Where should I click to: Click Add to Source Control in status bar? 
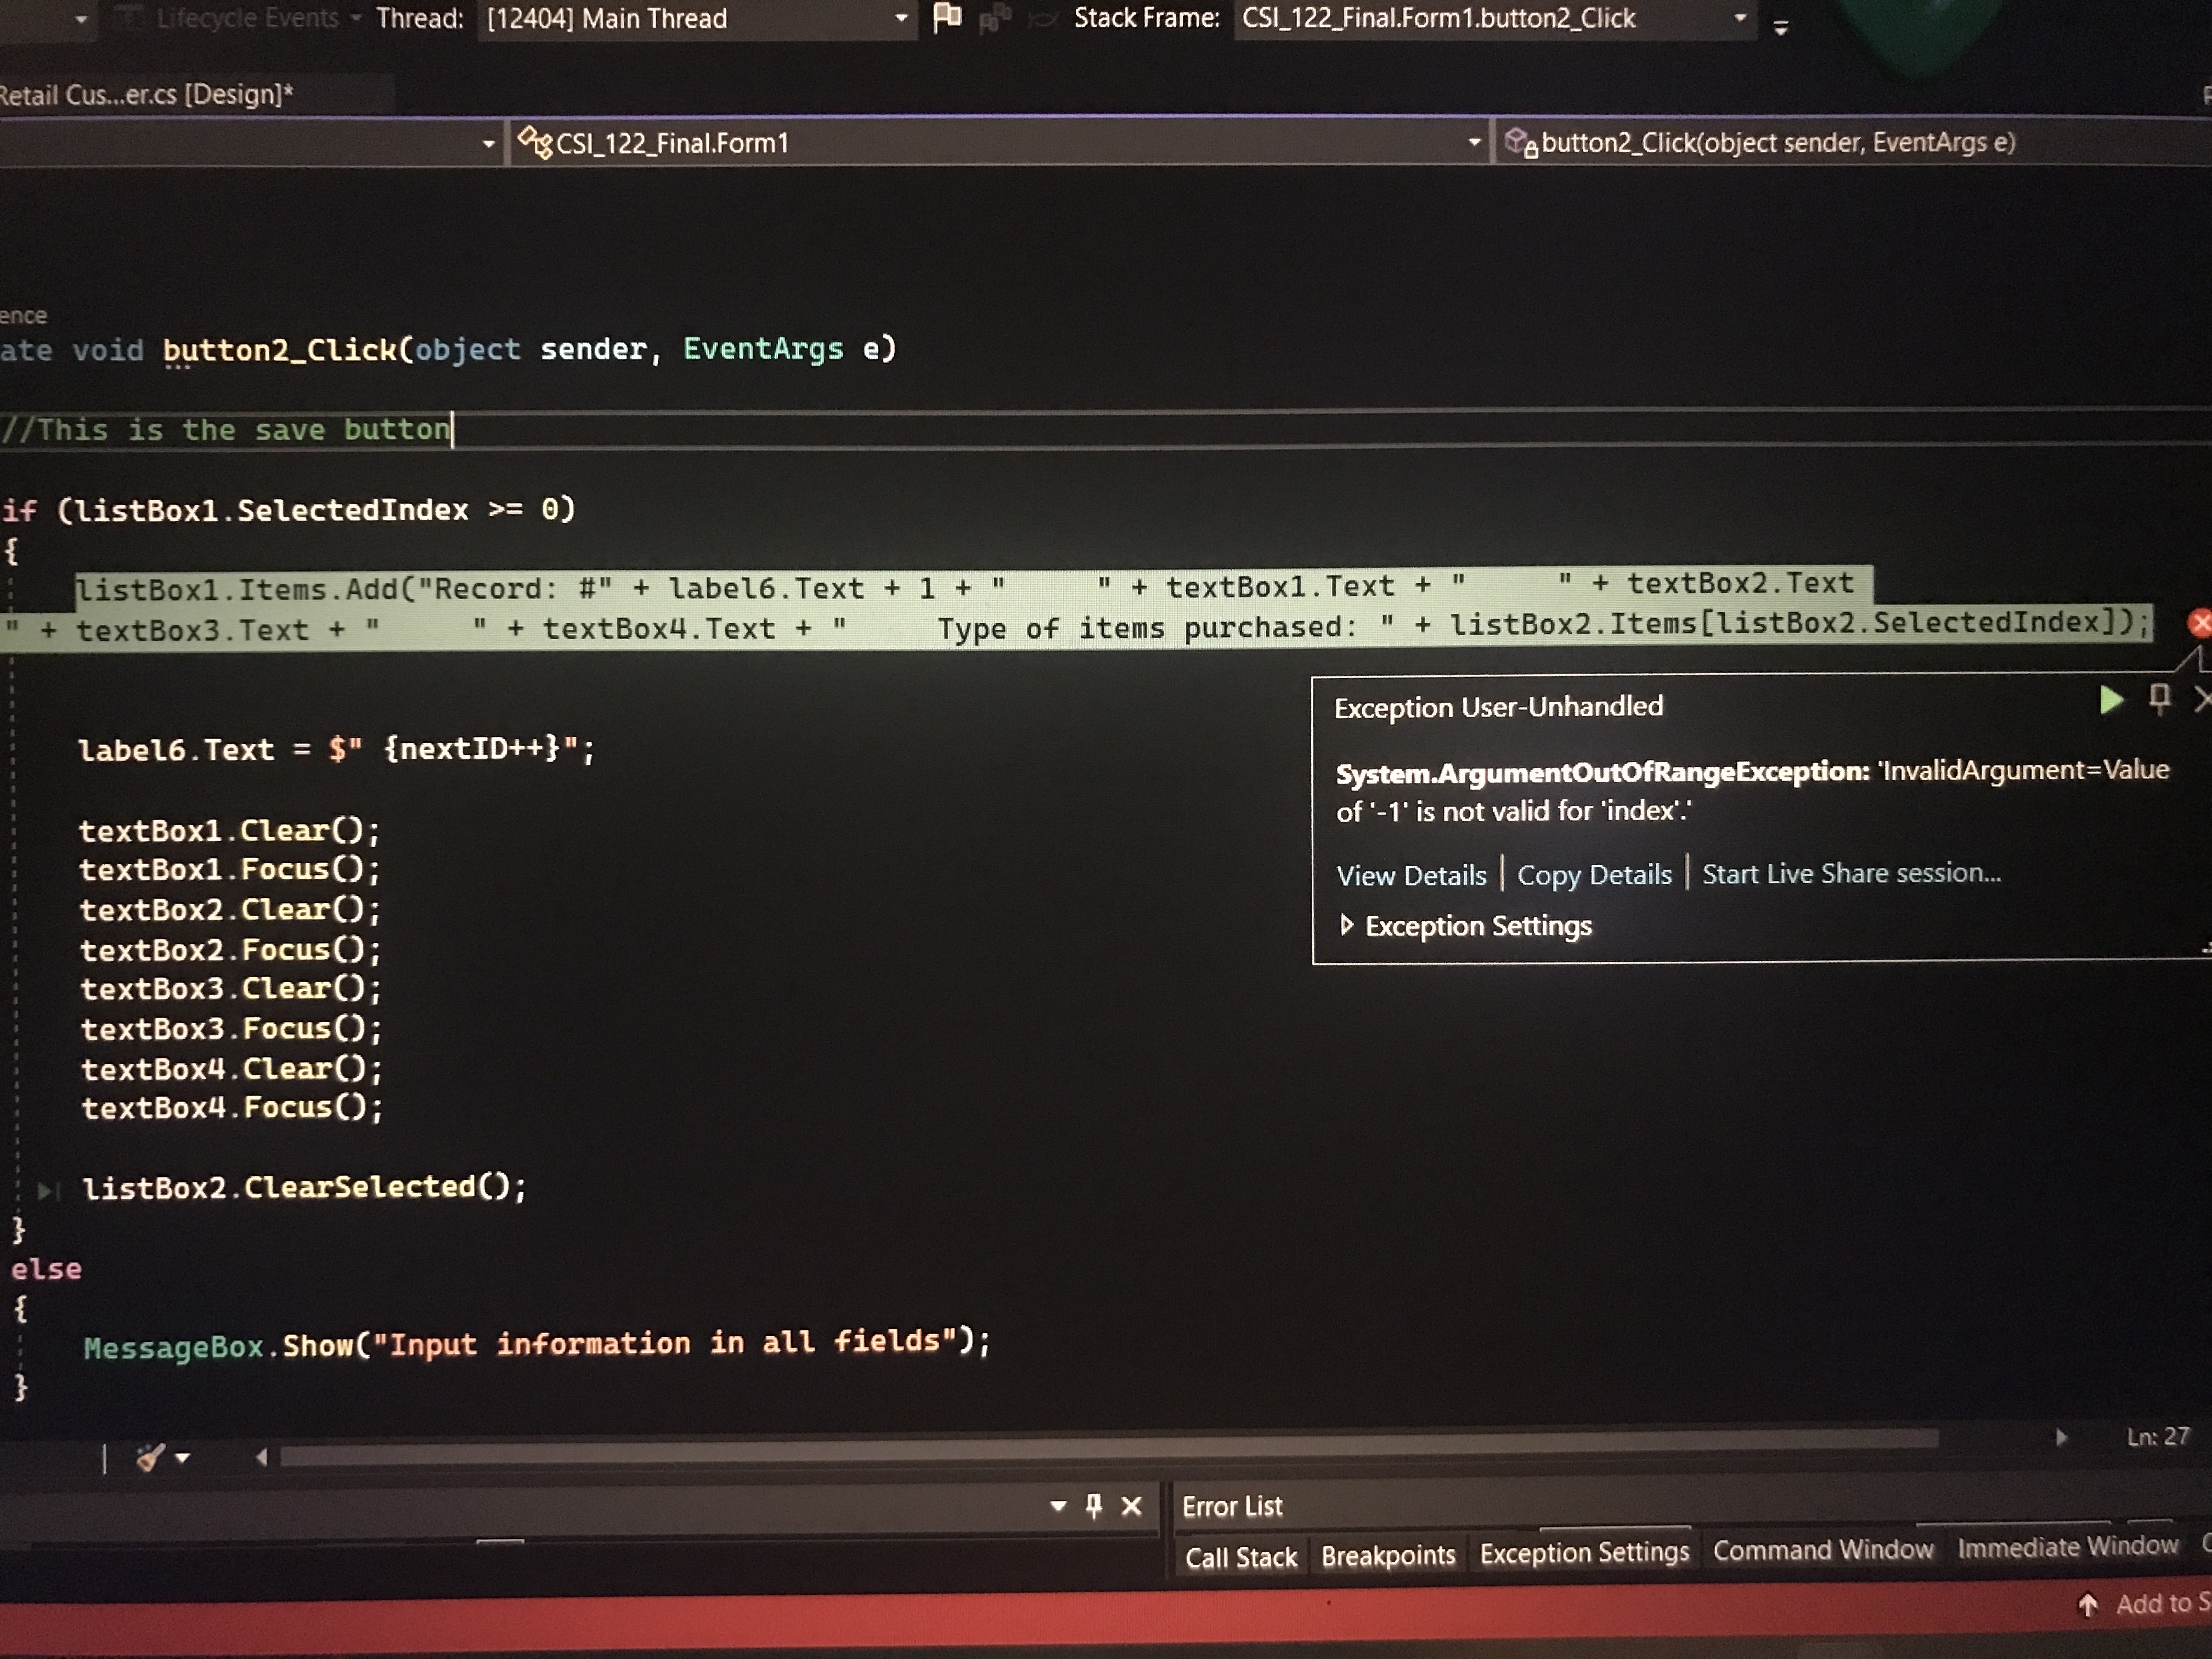click(2146, 1604)
